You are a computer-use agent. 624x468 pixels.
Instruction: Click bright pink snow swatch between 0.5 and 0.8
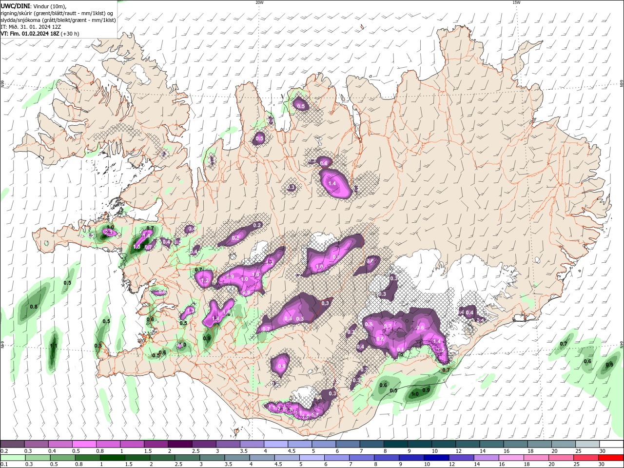coord(84,444)
